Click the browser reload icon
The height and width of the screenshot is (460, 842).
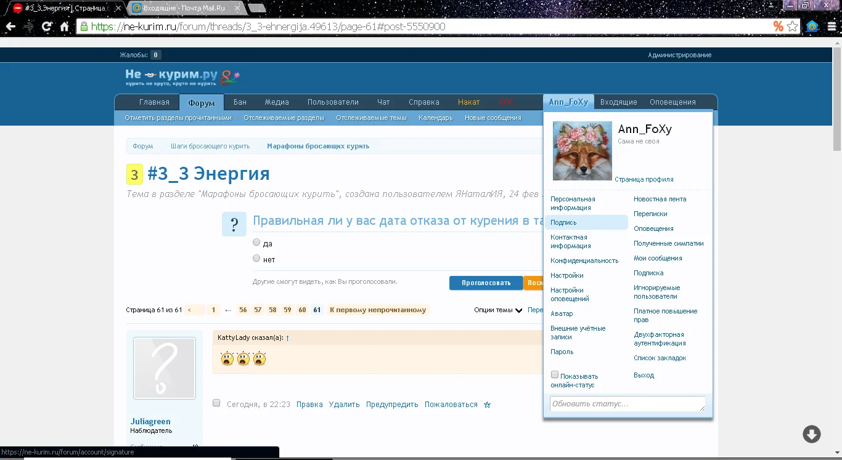pyautogui.click(x=46, y=26)
